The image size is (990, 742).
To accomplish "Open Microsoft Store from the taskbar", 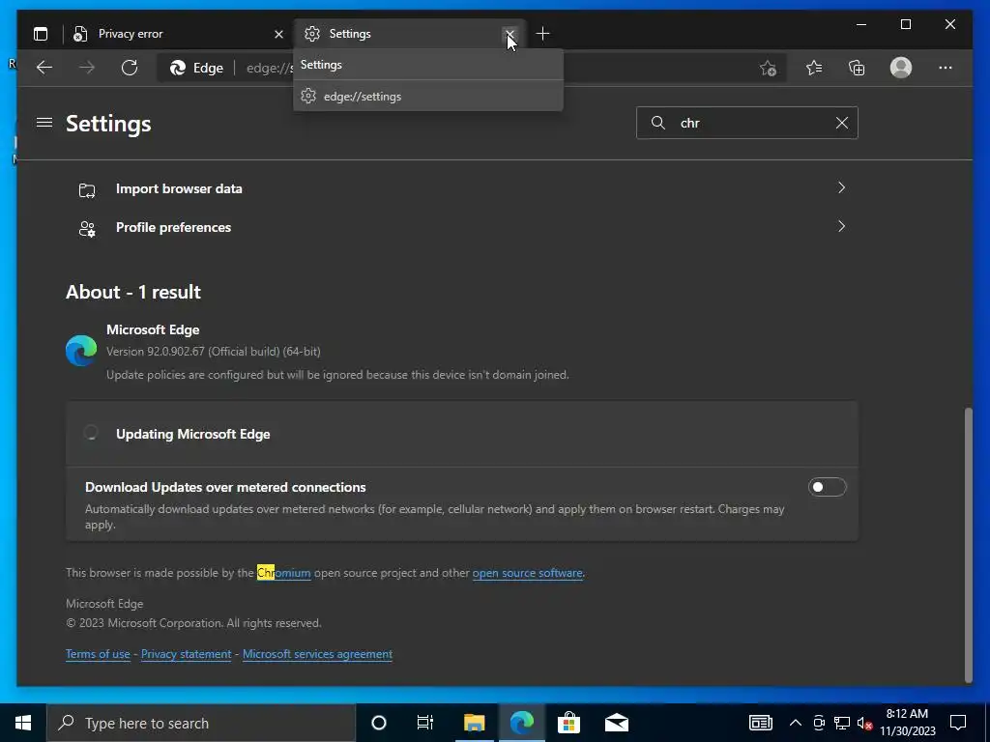I will coord(568,723).
